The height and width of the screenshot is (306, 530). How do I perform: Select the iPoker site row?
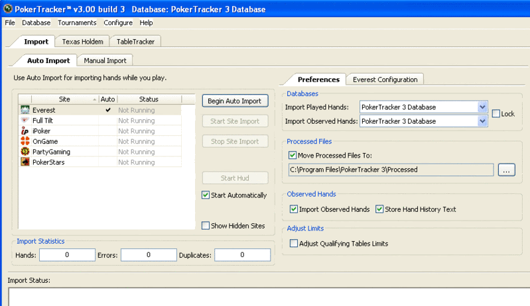point(100,131)
